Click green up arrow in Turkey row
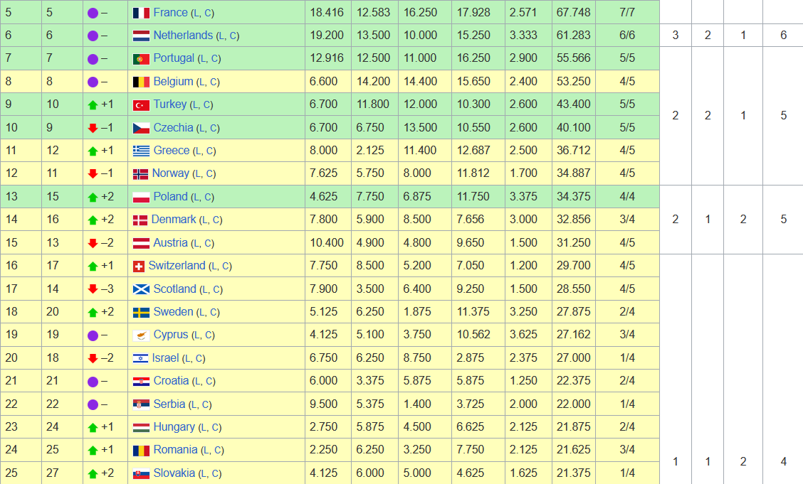803x484 pixels. tap(93, 104)
